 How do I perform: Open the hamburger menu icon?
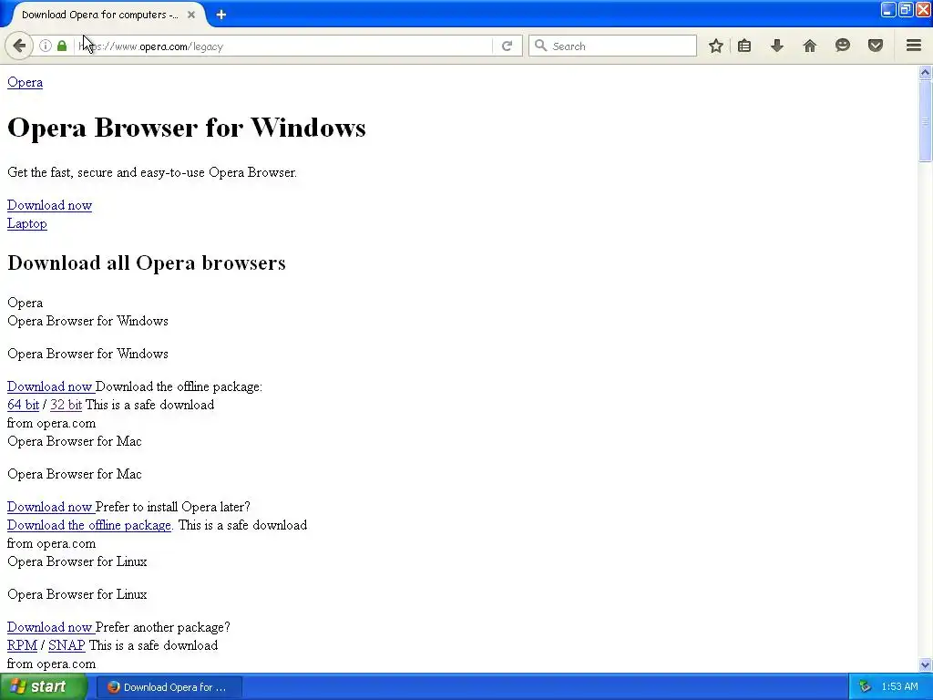click(x=914, y=46)
